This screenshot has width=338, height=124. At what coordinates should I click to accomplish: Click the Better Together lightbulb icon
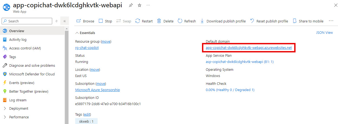(x=5, y=91)
